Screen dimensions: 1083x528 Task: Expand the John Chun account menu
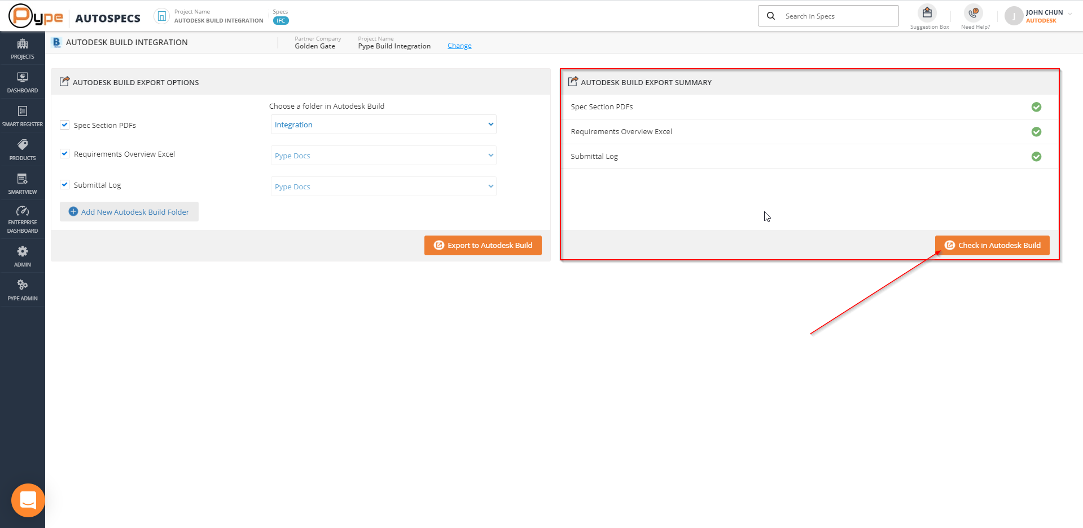click(1070, 14)
